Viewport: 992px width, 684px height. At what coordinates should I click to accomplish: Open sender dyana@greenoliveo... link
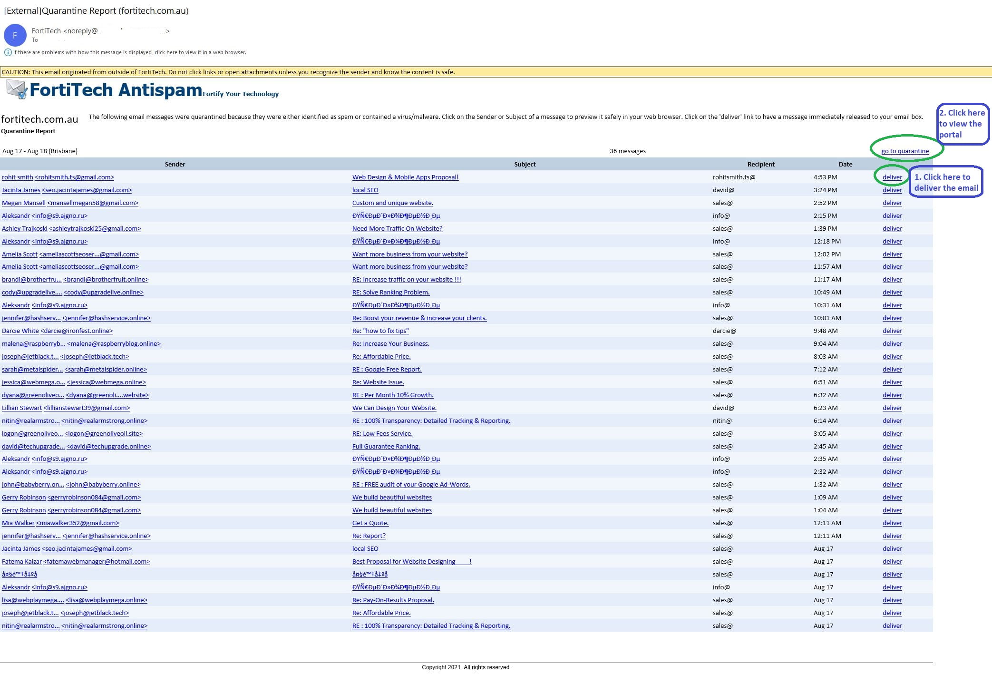(75, 395)
